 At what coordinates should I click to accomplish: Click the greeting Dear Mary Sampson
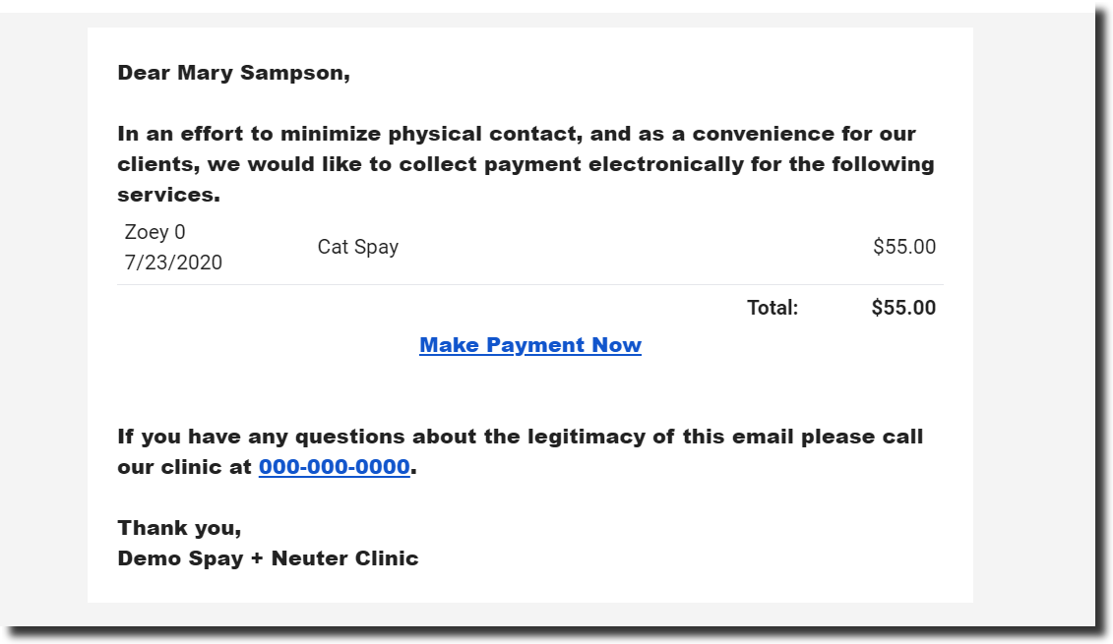click(x=233, y=73)
